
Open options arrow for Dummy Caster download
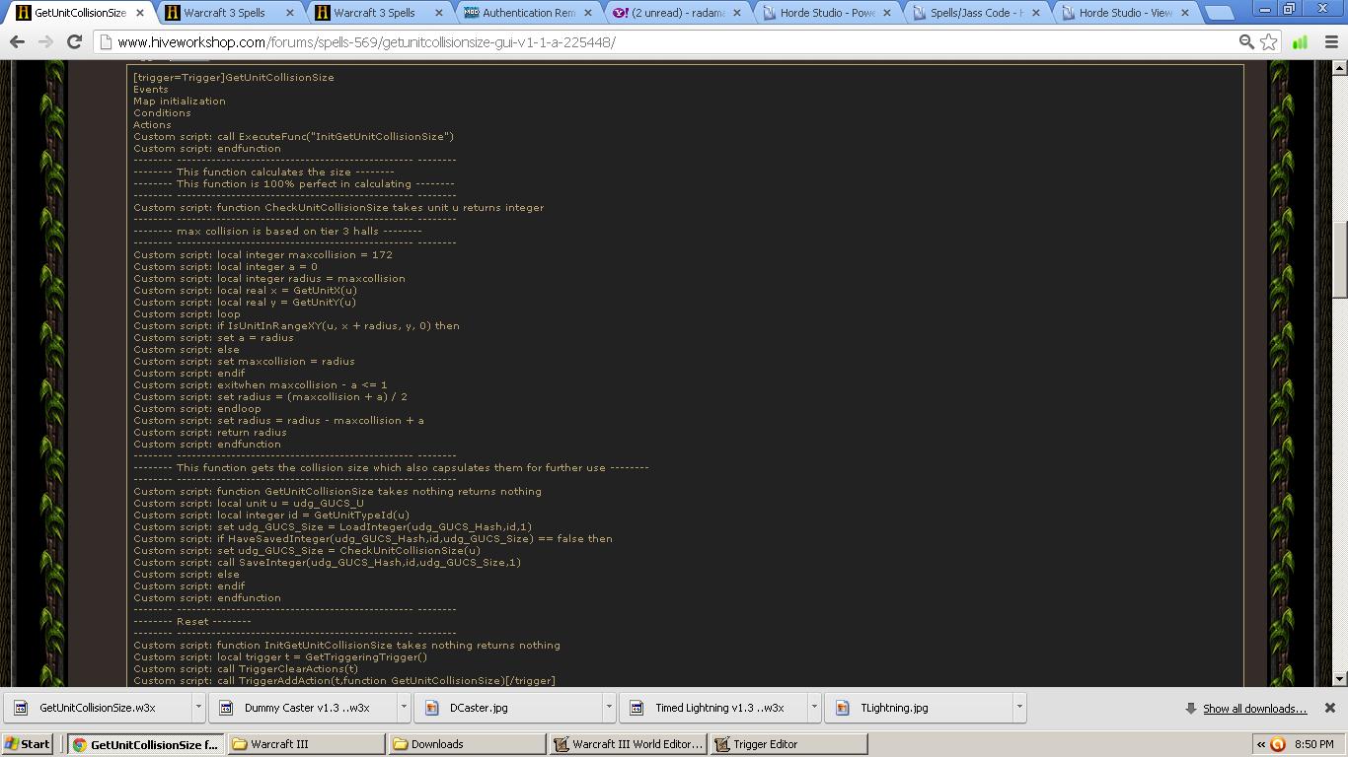coord(404,708)
